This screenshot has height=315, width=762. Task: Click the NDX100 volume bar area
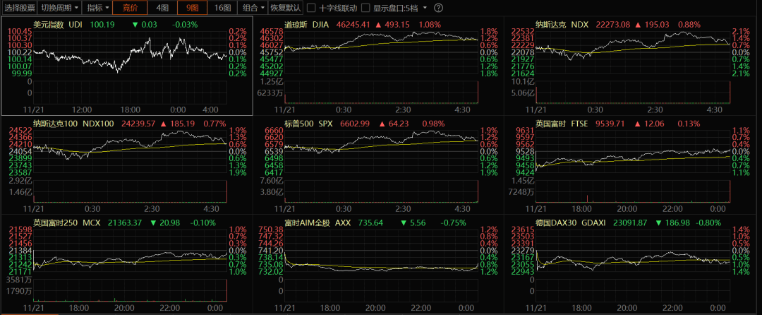(x=131, y=191)
